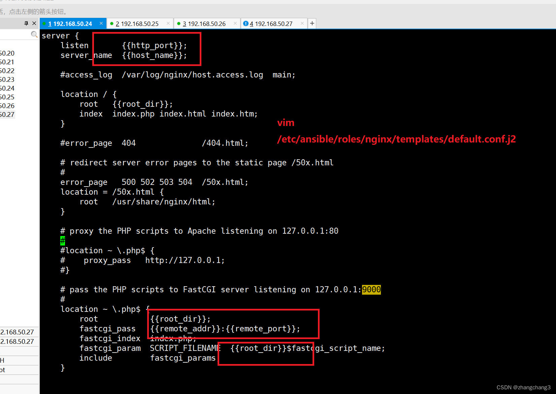
Task: Click 'fastcgi_index' directive text
Action: coord(110,338)
